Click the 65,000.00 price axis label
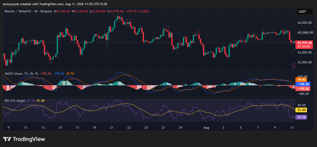The width and height of the screenshot is (317, 147). point(306,33)
